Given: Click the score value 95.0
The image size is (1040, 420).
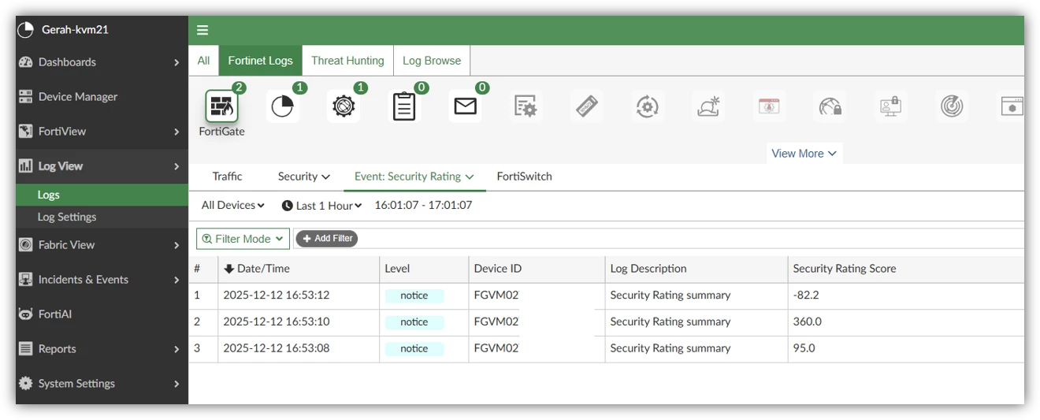Looking at the screenshot, I should coord(804,348).
